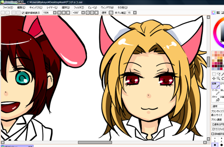Open the ビュー(V) menu
Image resolution: width=224 pixels, height=147 pixels.
pos(92,7)
